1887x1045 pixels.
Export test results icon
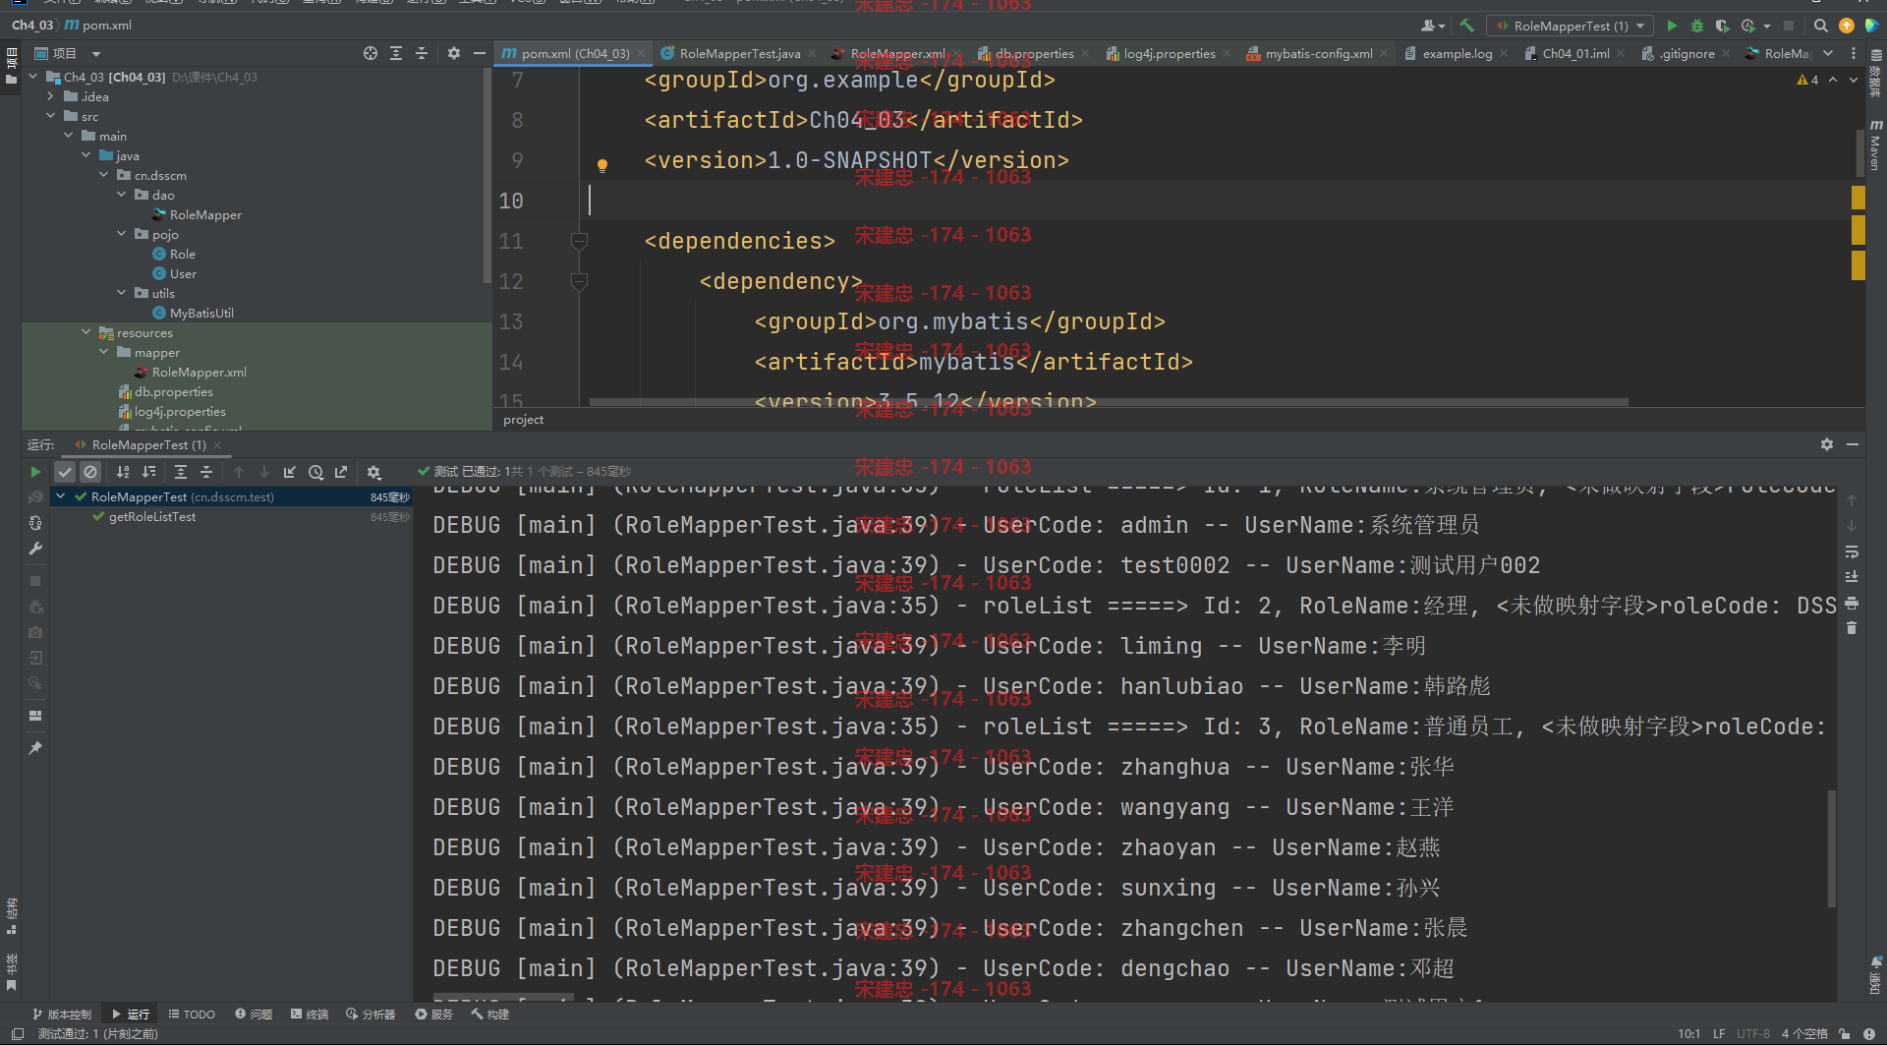[341, 472]
